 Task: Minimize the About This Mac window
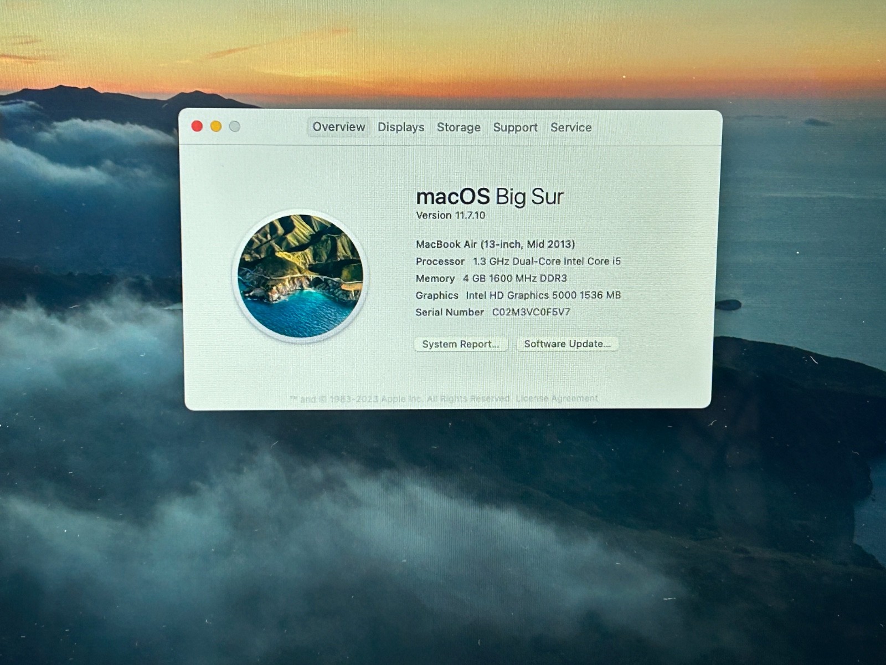tap(216, 126)
